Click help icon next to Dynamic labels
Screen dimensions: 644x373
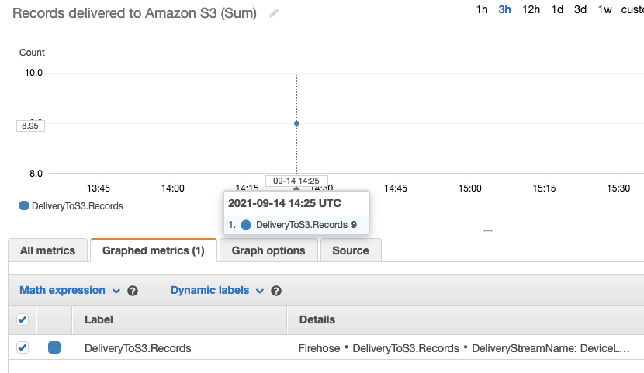pos(276,291)
